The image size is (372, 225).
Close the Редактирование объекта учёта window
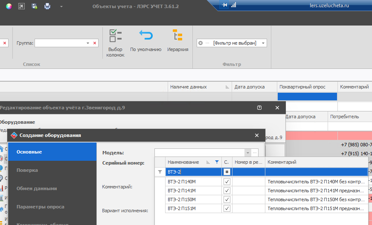(x=277, y=108)
